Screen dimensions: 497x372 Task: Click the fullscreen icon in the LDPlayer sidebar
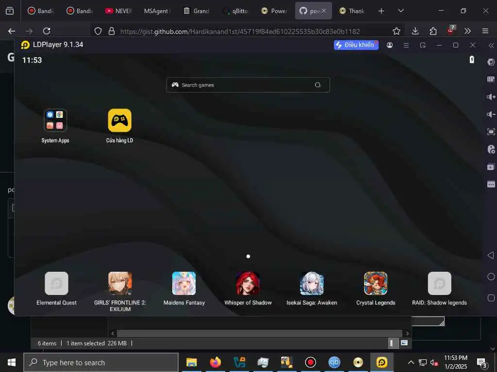point(491,132)
